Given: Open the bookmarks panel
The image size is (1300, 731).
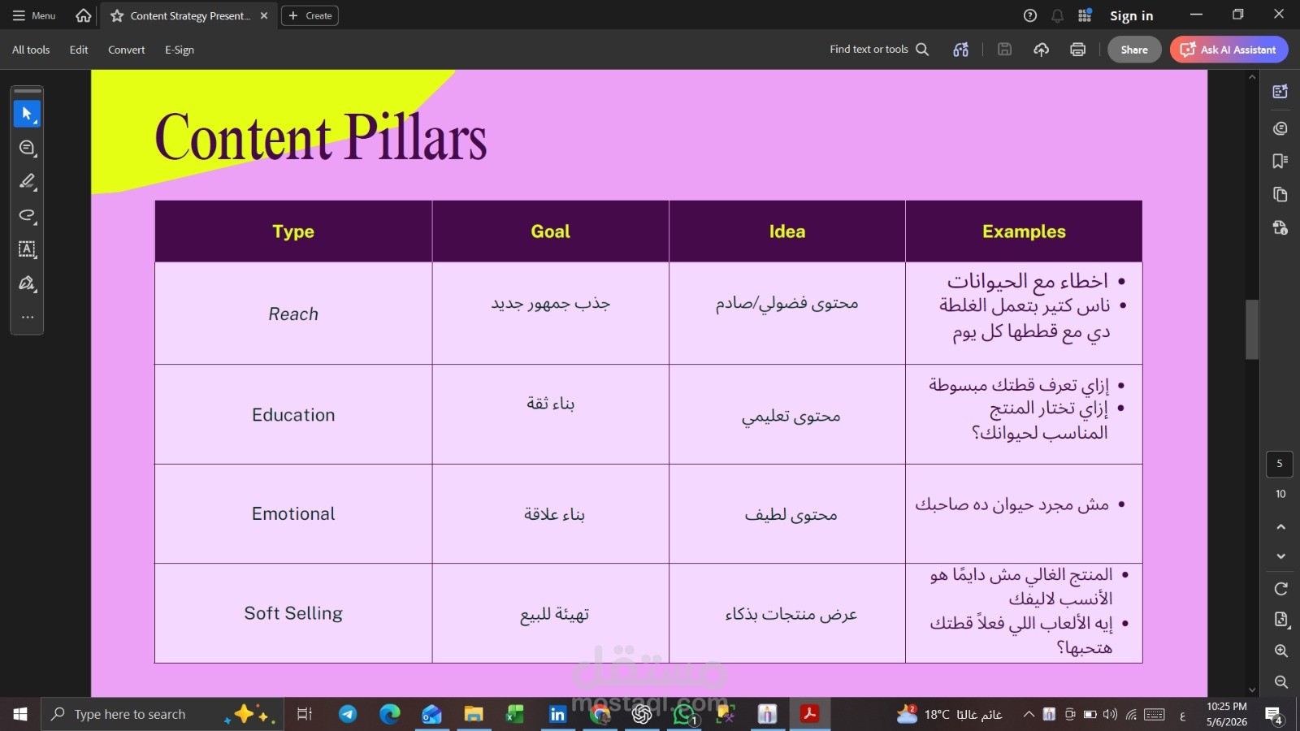Looking at the screenshot, I should (1280, 161).
